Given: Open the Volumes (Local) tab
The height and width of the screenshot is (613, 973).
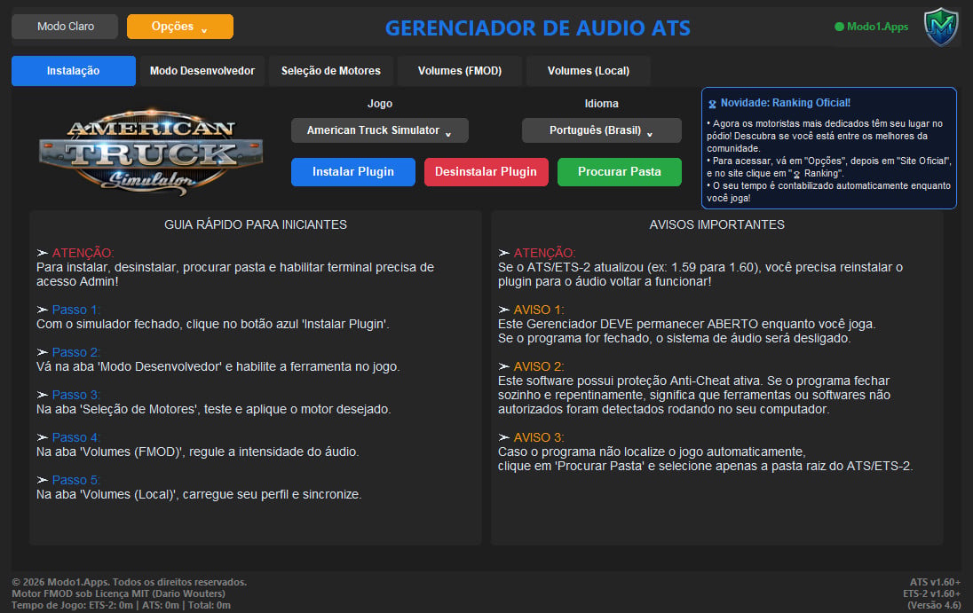Looking at the screenshot, I should point(589,71).
